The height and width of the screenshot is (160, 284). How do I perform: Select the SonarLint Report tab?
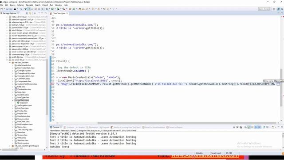(x=174, y=128)
